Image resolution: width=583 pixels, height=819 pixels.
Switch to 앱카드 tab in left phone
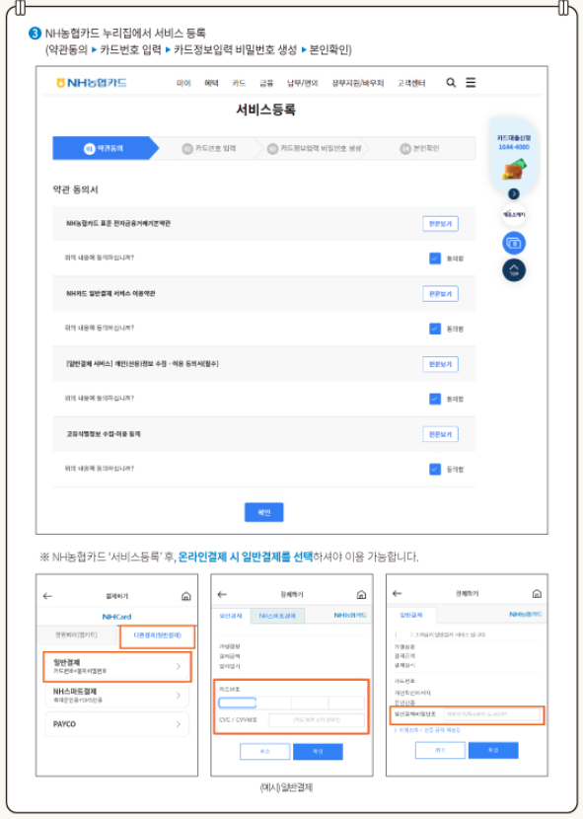pos(77,634)
